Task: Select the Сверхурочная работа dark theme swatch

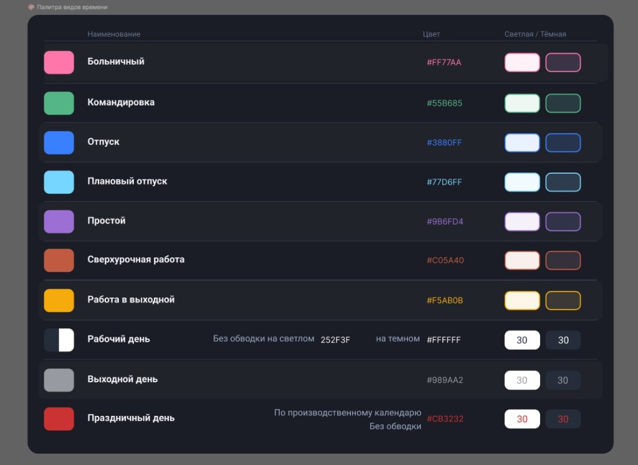Action: click(563, 260)
